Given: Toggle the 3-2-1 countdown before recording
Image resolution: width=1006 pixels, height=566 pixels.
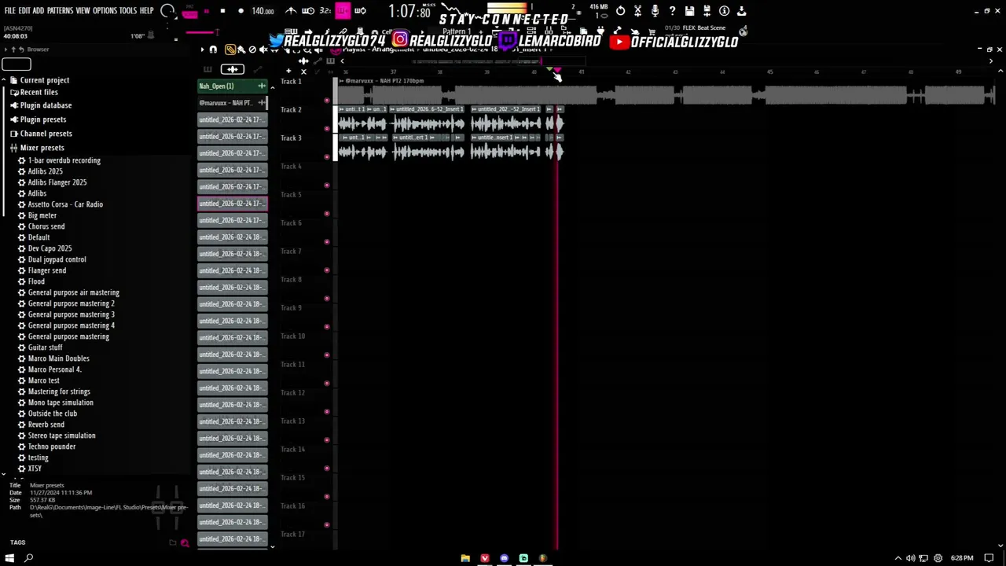Looking at the screenshot, I should [x=325, y=11].
